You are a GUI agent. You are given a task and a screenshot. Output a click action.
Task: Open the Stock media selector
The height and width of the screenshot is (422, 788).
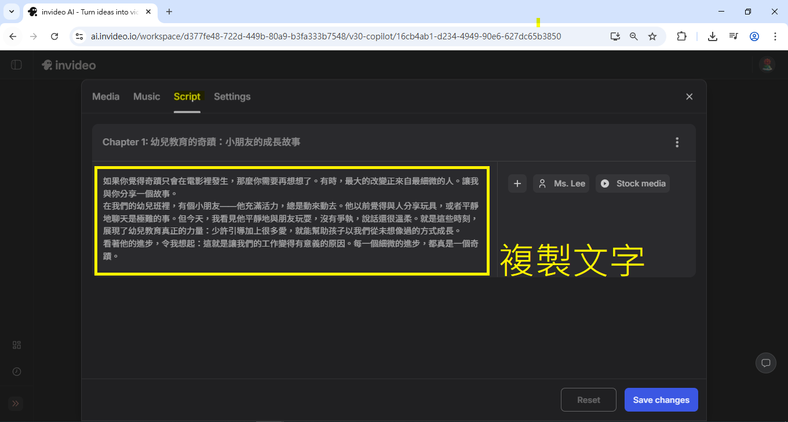(633, 184)
